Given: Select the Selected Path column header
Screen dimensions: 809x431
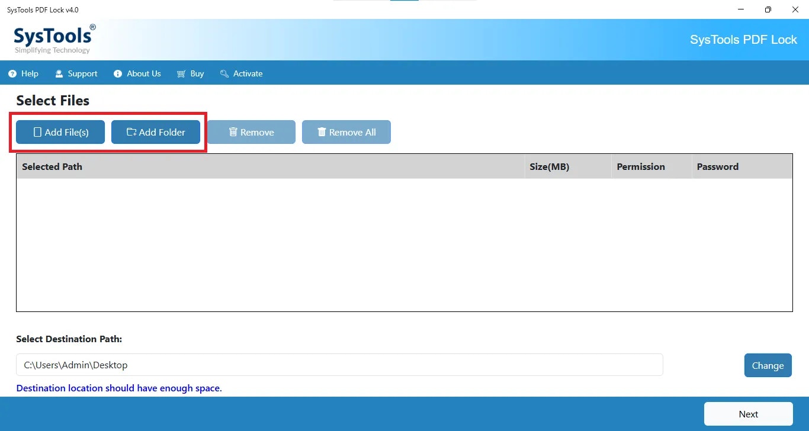Looking at the screenshot, I should [271, 166].
